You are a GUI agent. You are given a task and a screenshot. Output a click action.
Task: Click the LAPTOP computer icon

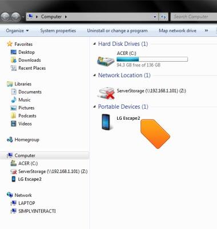click(14, 203)
